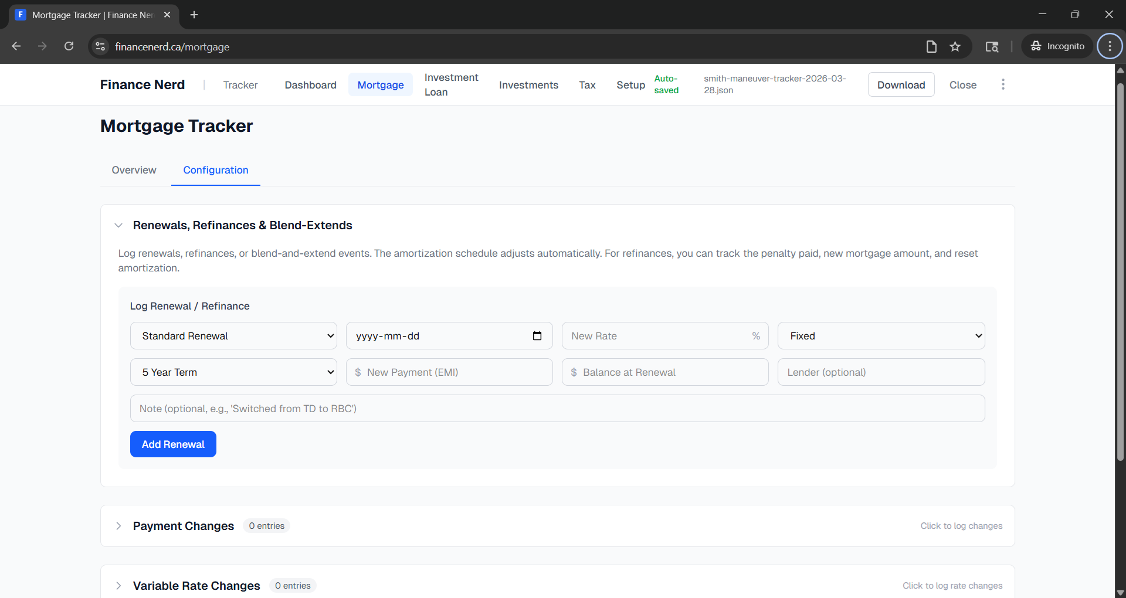Open a new browser tab
The width and height of the screenshot is (1126, 598).
click(194, 15)
